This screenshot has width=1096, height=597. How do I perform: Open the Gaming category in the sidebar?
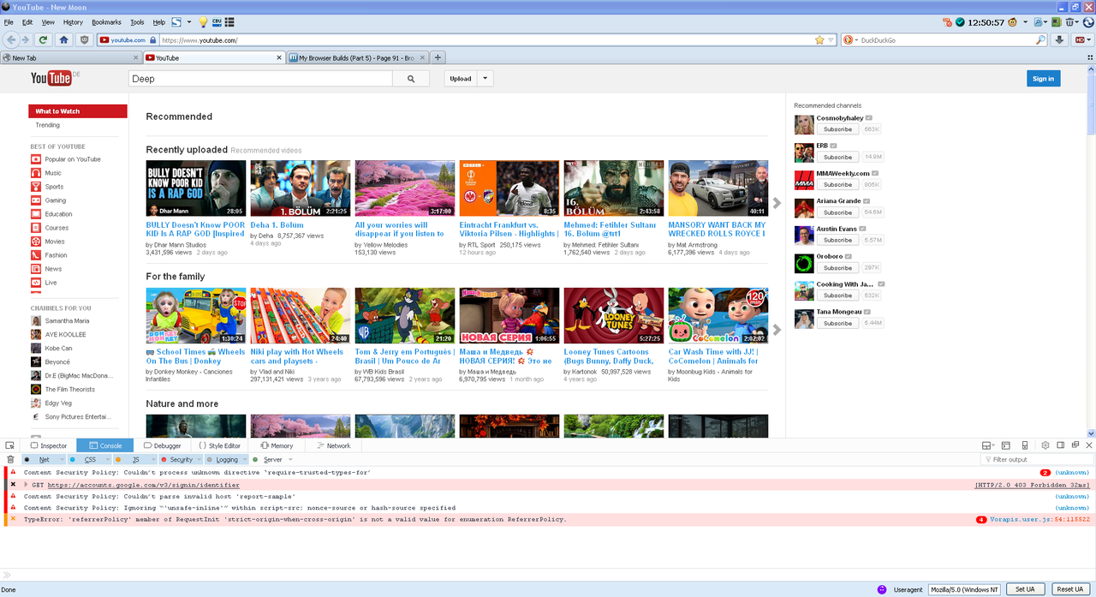click(x=55, y=200)
